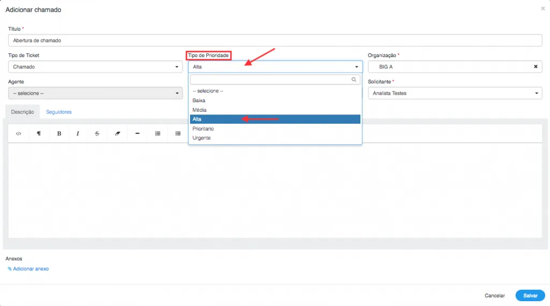Screen dimensions: 550x306
Task: Toggle HTML code view in editor
Action: 19,133
